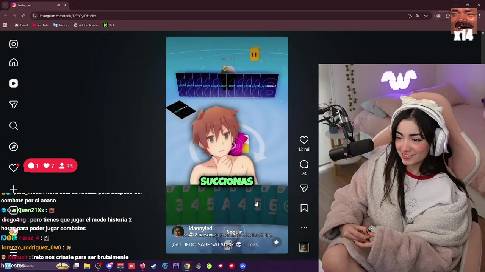Open Direct Messages from the sidebar
485x272 pixels.
coord(14,105)
